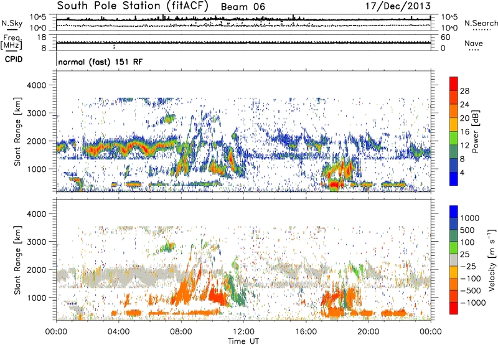Select the 'Beam 06' label
The image size is (498, 345).
243,7
